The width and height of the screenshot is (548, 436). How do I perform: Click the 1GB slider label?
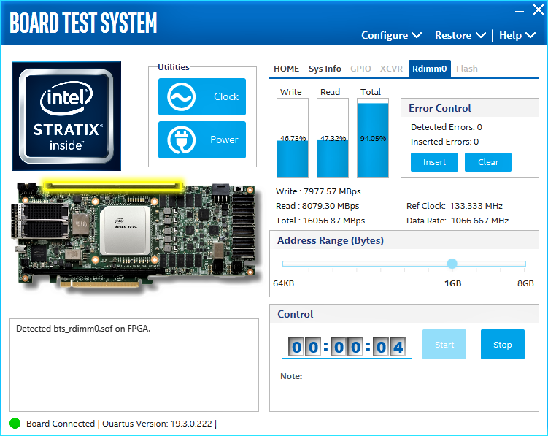(452, 283)
